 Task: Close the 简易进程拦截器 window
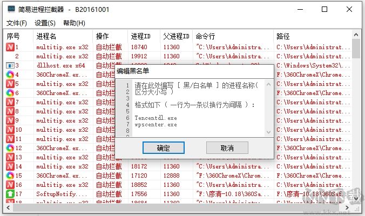349,9
